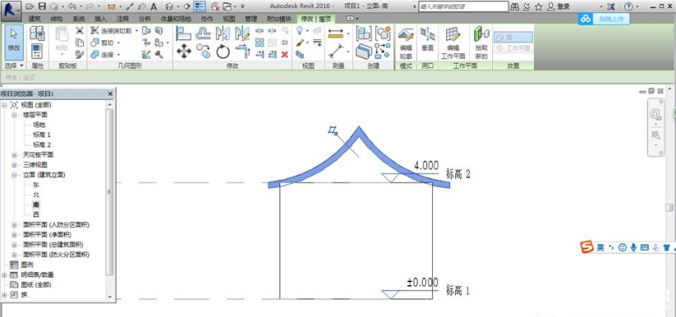Screen dimensions: 676x317
Task: Collapse the 楼层平面 tree node
Action: point(14,115)
